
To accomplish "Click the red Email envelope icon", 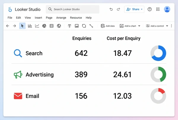I will click(x=18, y=96).
